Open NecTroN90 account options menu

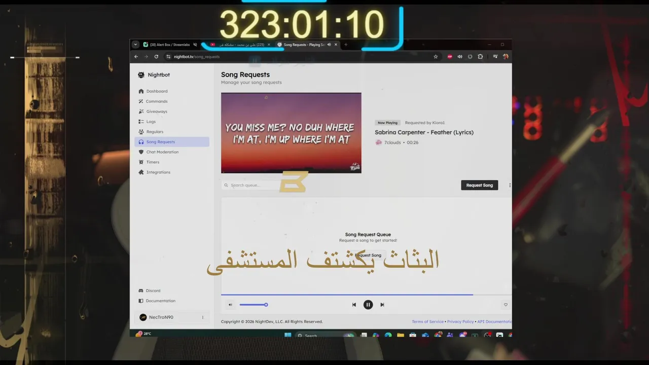click(x=203, y=317)
